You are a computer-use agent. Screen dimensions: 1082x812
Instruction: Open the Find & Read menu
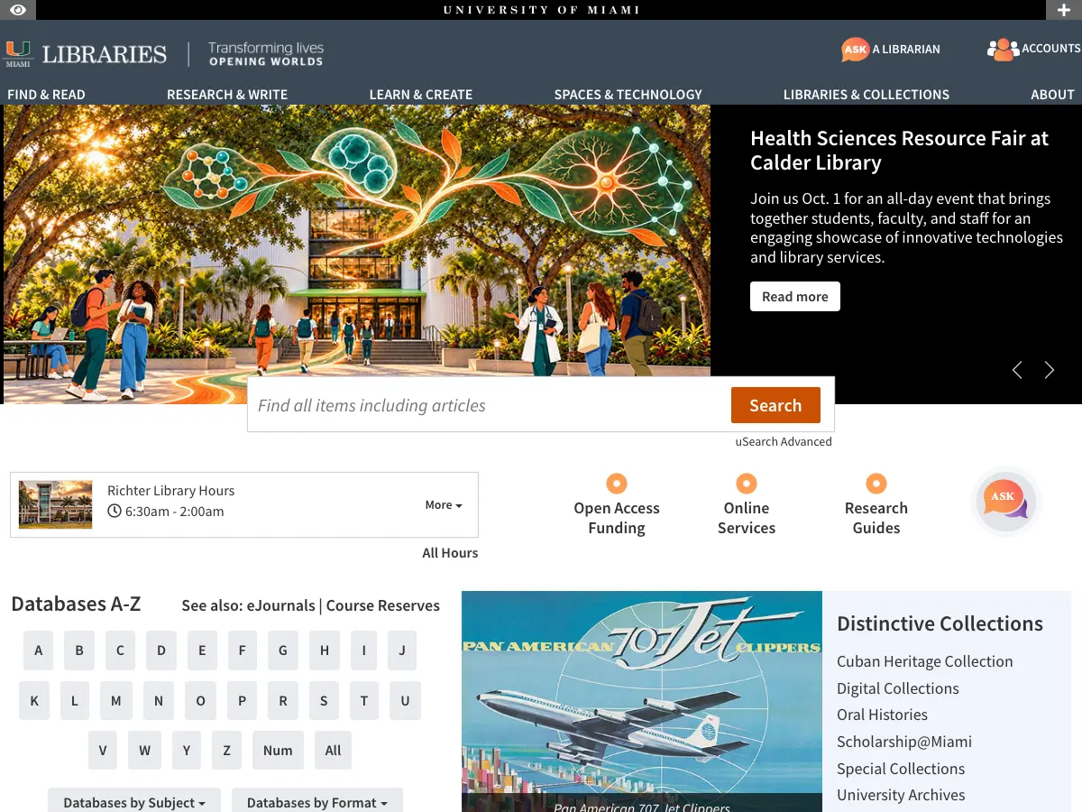click(x=46, y=94)
